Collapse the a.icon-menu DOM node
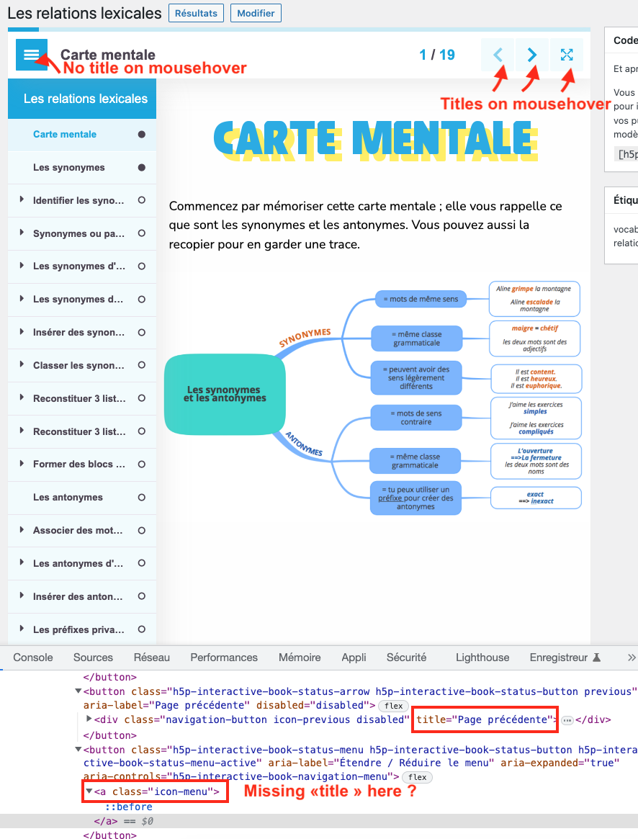The image size is (638, 839). [89, 791]
